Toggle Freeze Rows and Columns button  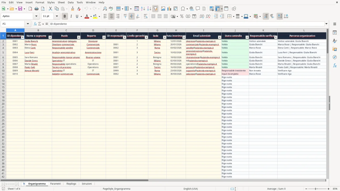pos(218,9)
